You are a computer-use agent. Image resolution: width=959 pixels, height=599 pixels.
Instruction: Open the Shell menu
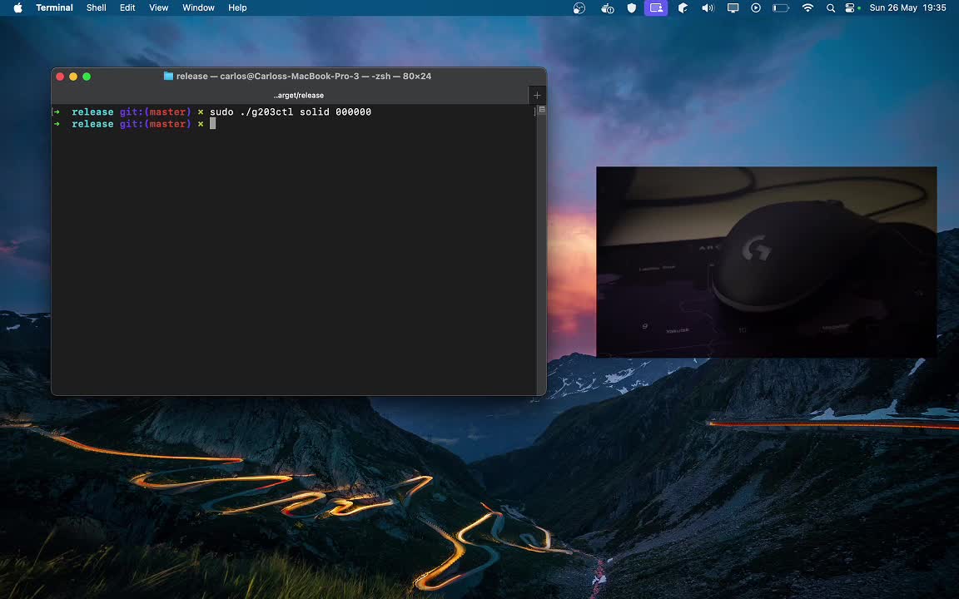96,8
